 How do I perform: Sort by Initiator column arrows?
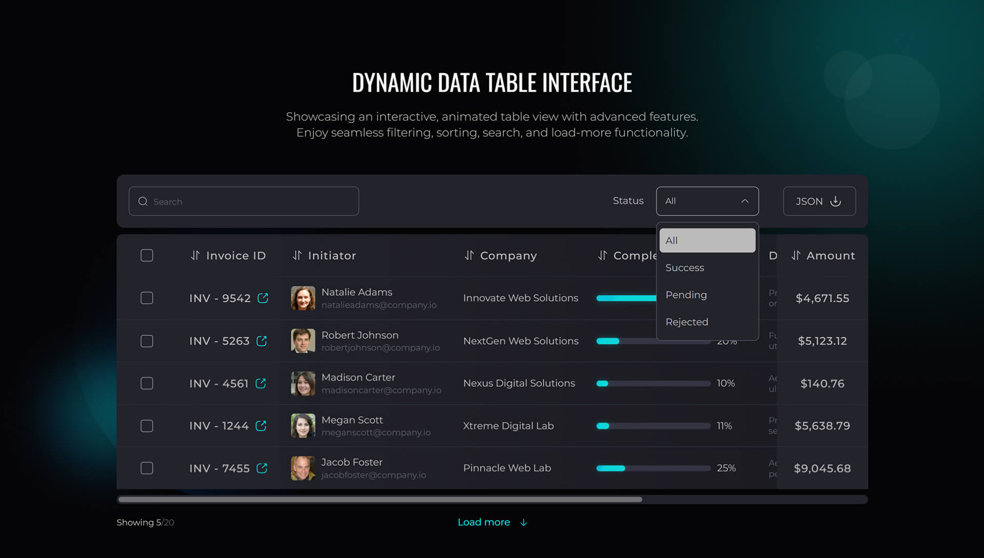click(x=297, y=255)
